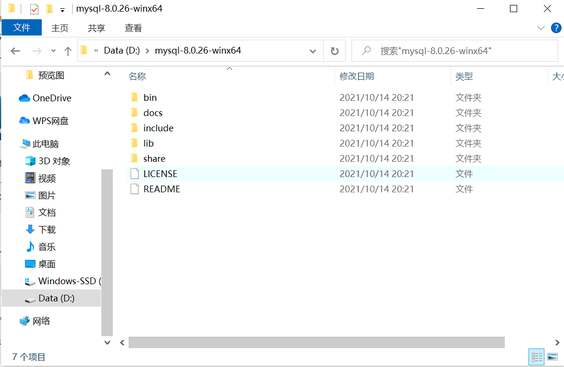Viewport: 564px width, 367px height.
Task: Open the 查看 ribbon tab
Action: tap(133, 28)
